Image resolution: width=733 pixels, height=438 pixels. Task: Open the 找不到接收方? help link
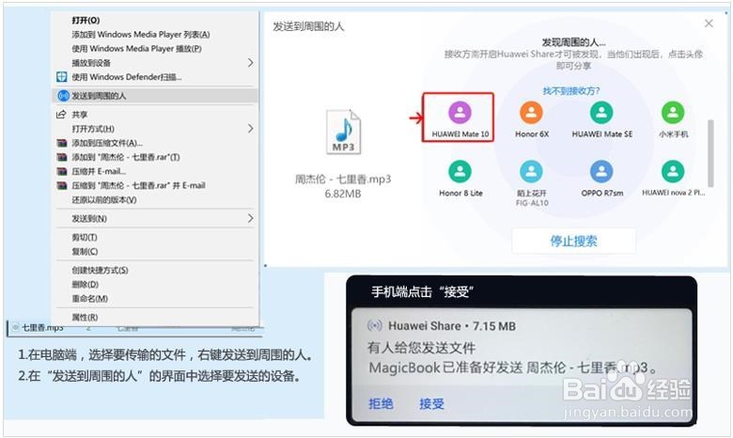[570, 90]
